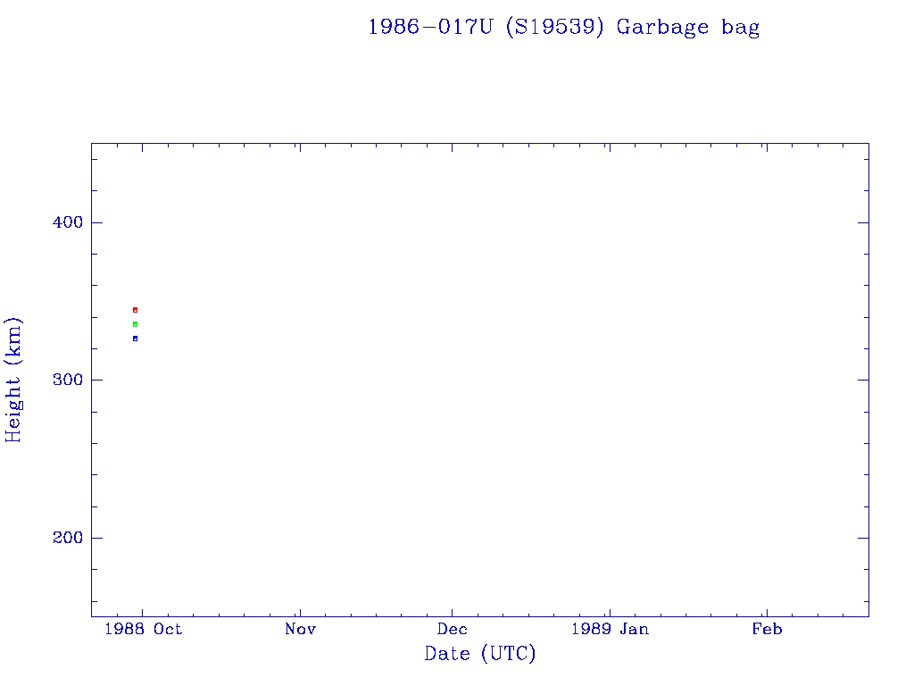The image size is (914, 686).
Task: Click the 'Dec' date label
Action: (x=453, y=629)
